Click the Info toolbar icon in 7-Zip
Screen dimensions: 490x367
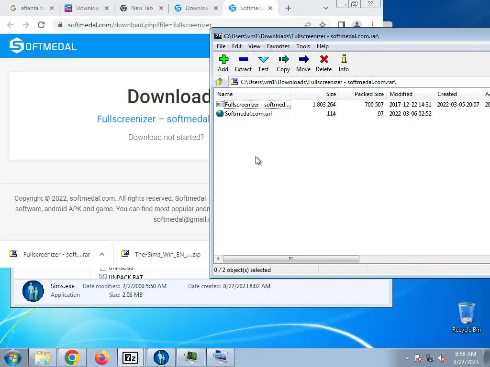tap(344, 63)
